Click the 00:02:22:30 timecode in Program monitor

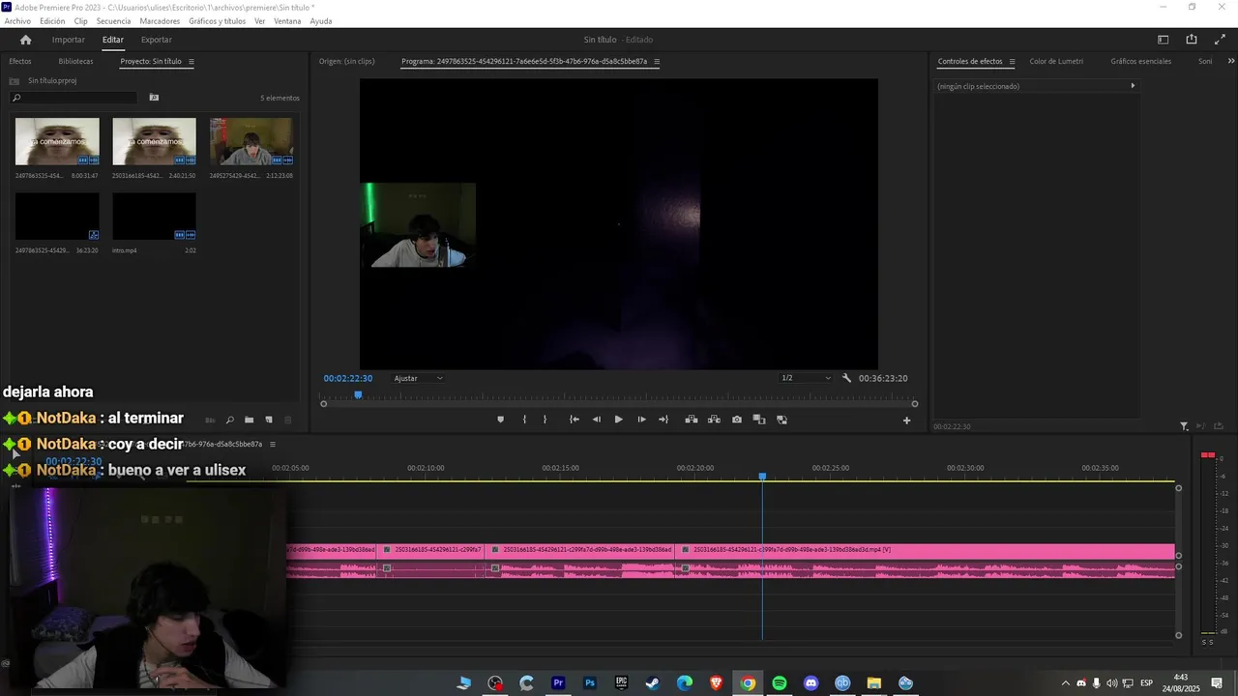[x=348, y=378]
